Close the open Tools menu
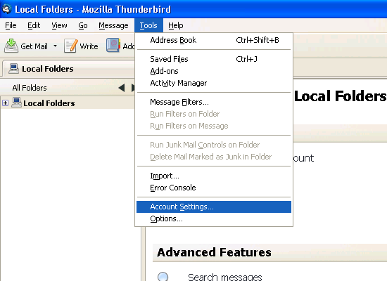387x281 pixels. (148, 25)
